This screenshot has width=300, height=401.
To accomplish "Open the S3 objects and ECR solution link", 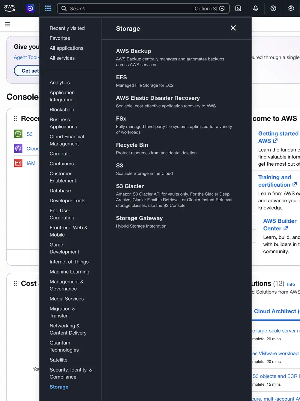I will [276, 376].
